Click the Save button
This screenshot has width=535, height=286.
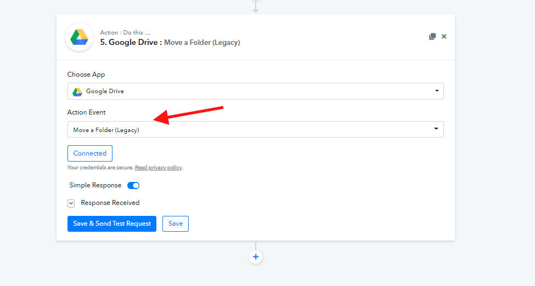pos(176,224)
